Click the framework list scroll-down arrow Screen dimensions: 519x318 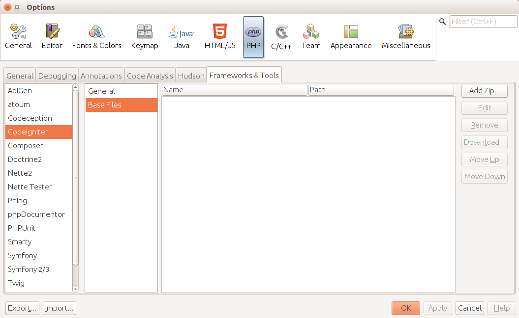tap(75, 289)
